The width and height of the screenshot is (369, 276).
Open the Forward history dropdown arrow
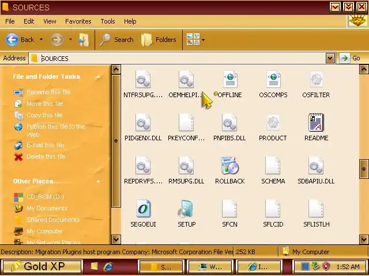[x=70, y=40]
